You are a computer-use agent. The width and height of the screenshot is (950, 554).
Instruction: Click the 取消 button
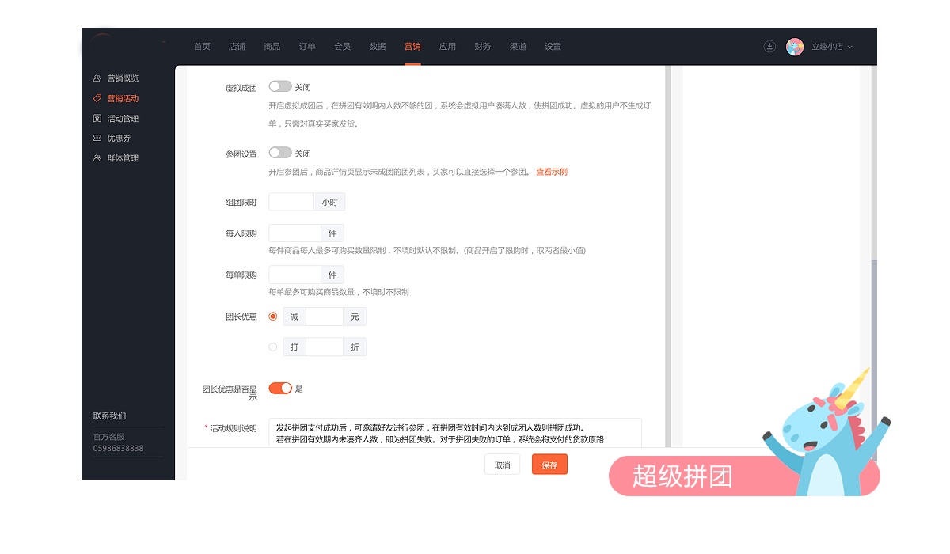coord(503,465)
